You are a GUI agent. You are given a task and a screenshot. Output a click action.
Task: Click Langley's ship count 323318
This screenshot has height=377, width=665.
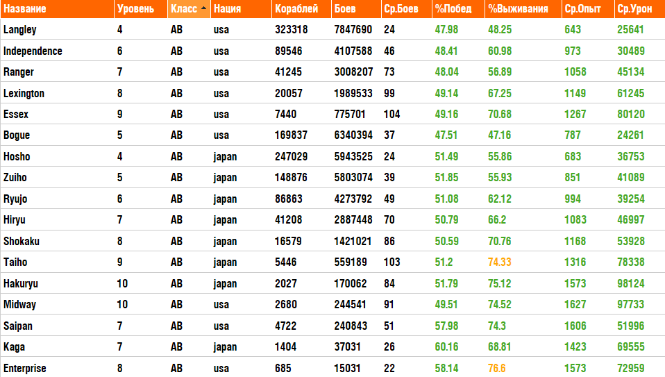coord(292,30)
